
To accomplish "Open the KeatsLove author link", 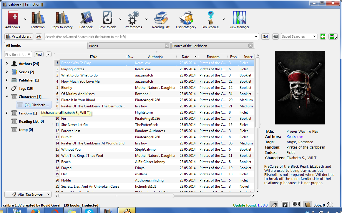I will (295, 137).
